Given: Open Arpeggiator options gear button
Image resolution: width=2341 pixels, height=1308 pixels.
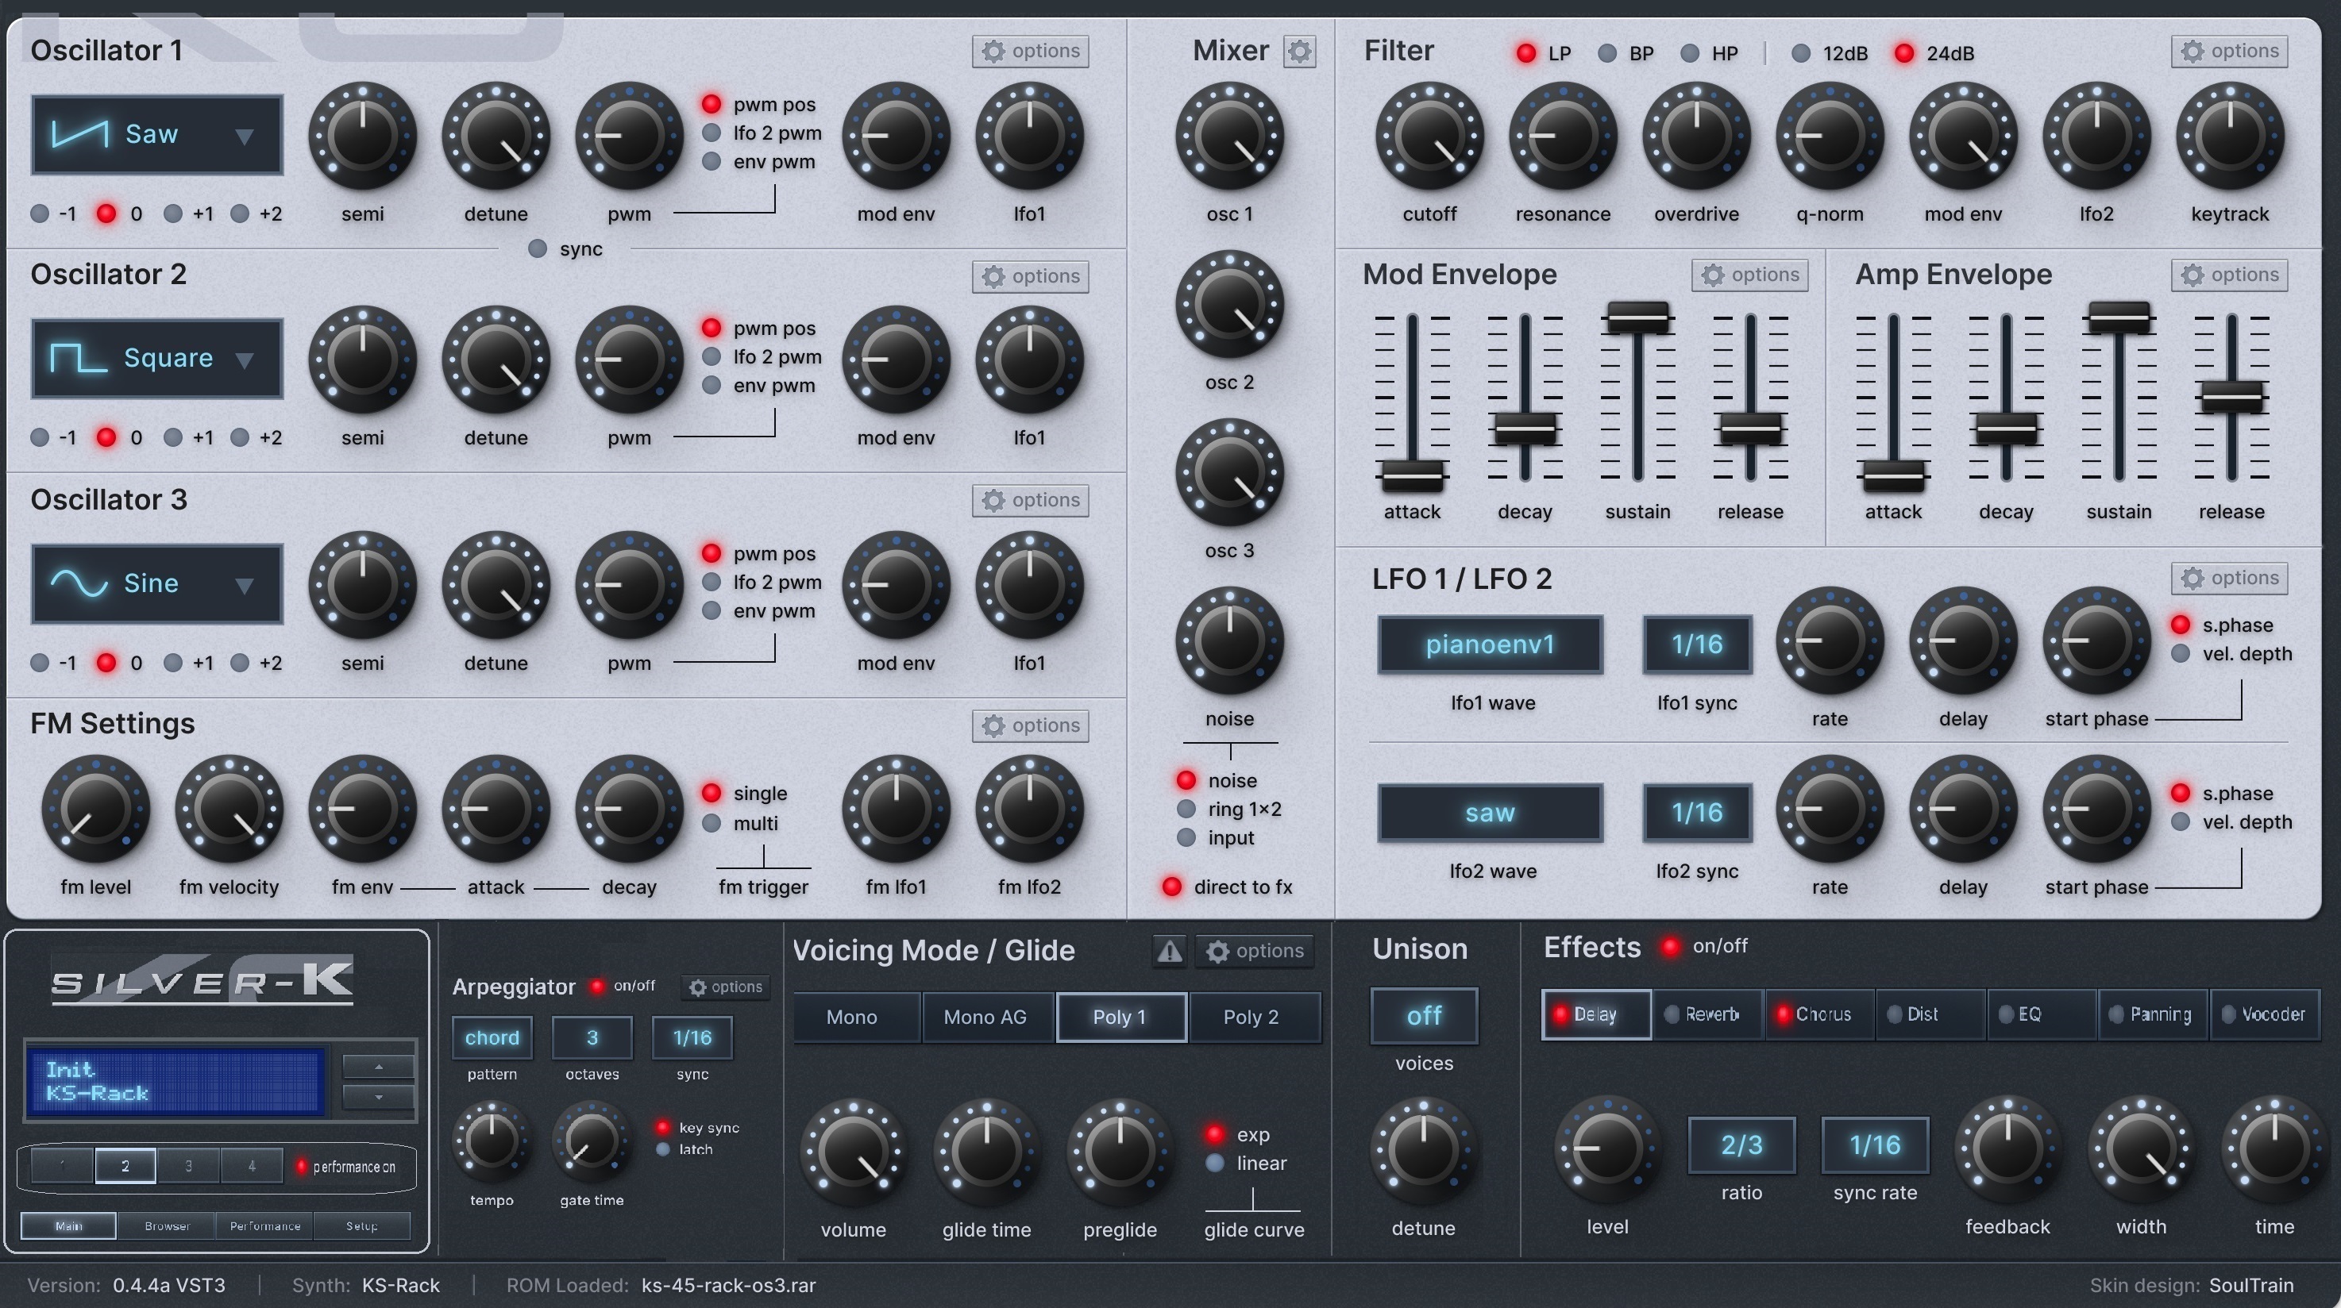Looking at the screenshot, I should [725, 987].
